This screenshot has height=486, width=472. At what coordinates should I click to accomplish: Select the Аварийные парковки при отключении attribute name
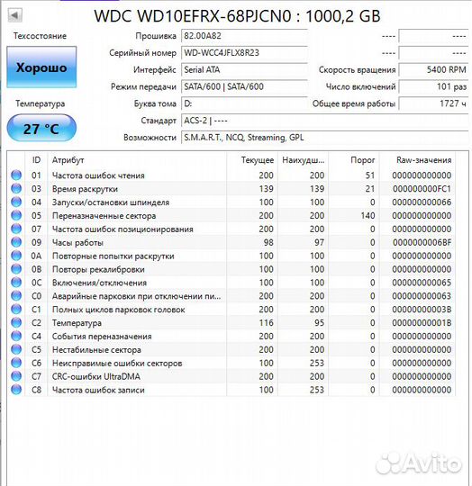tap(136, 296)
